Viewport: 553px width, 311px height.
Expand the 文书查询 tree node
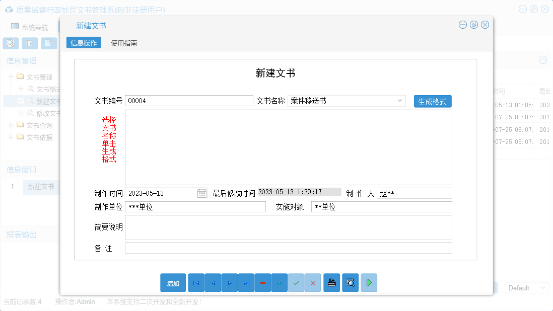point(10,124)
